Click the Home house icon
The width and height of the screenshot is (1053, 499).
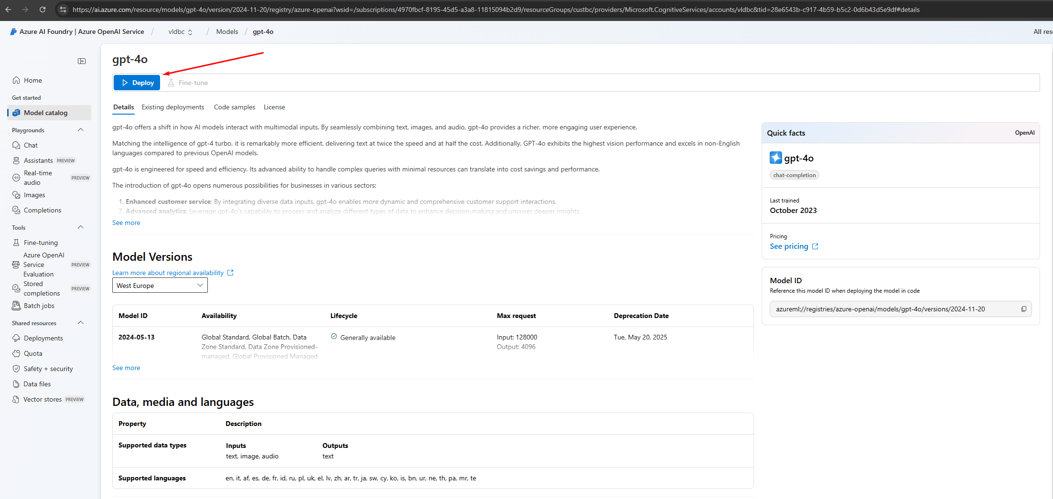(16, 80)
